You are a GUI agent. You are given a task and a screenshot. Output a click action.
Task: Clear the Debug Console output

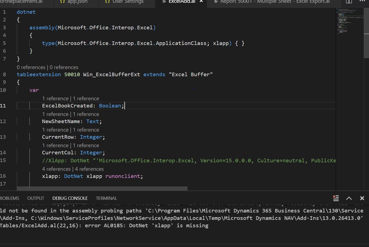pos(336,198)
